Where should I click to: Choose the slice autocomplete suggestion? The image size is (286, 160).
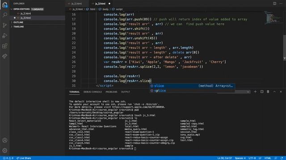[192, 86]
